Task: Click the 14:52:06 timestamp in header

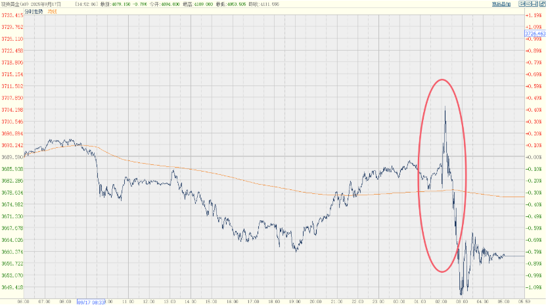Action: pyautogui.click(x=87, y=4)
